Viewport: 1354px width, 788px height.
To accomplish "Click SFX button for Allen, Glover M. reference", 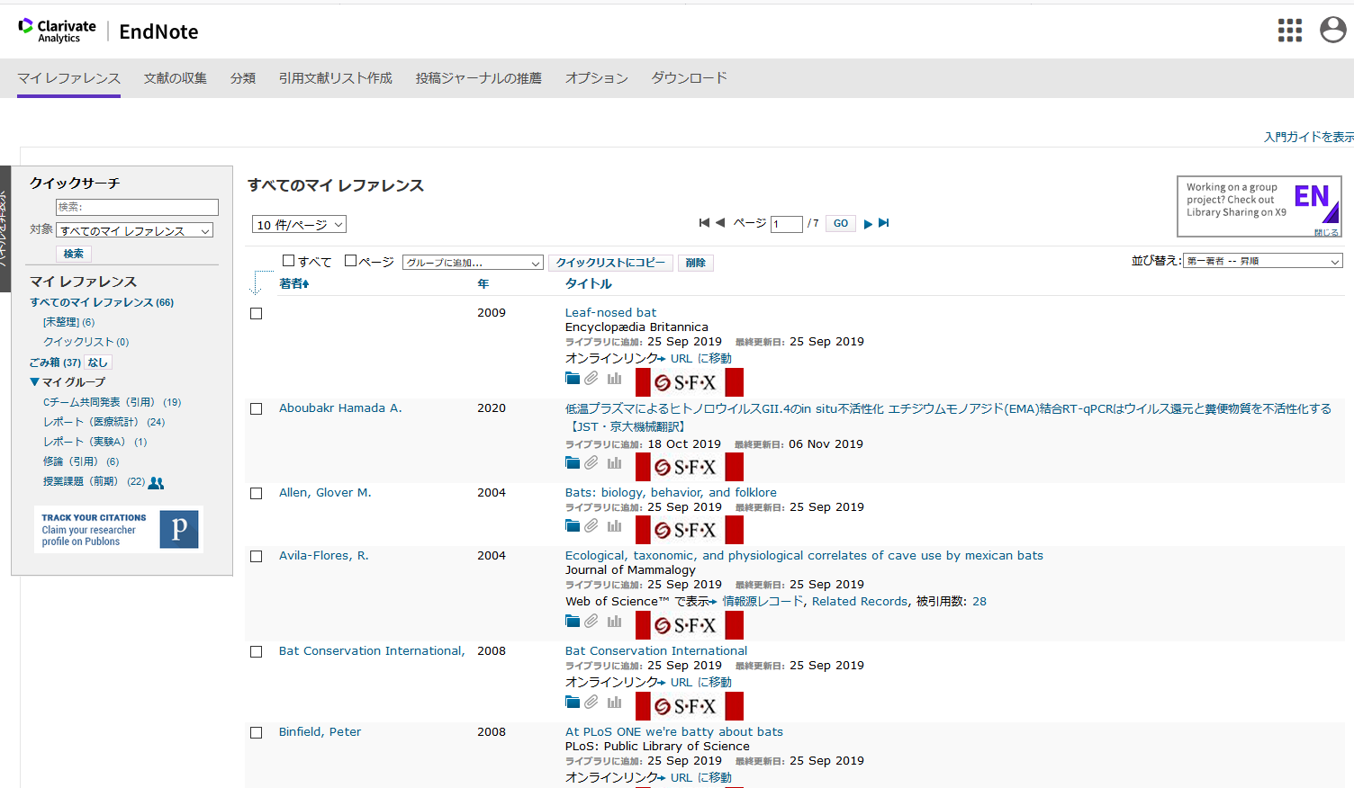I will [690, 530].
